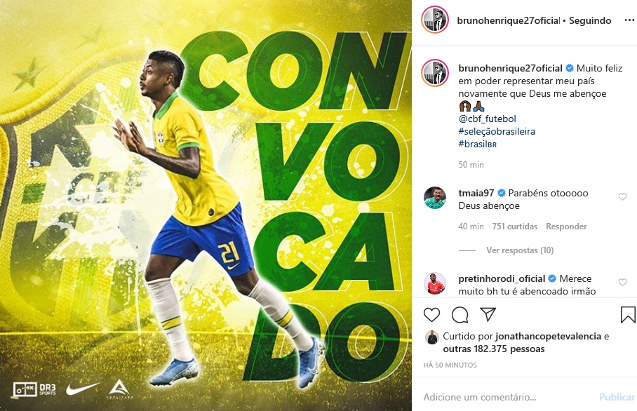Share the post with the paper plane icon
This screenshot has height=411, width=637.
(x=488, y=314)
